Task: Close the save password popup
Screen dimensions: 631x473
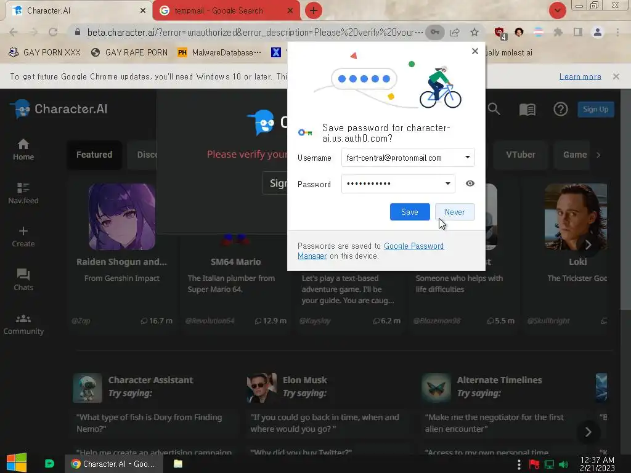Action: [475, 51]
